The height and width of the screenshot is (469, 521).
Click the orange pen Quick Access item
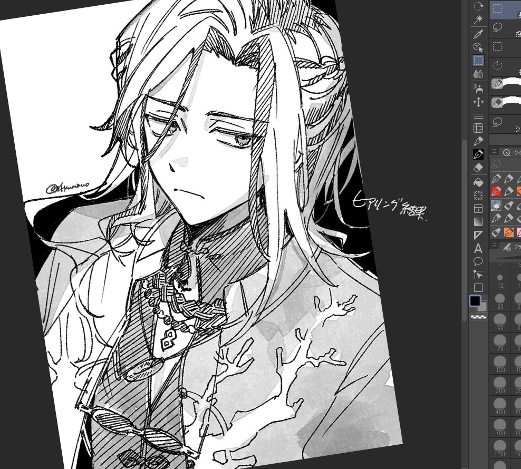[x=509, y=232]
